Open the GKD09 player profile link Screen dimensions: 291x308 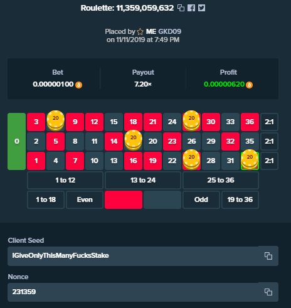click(x=170, y=31)
